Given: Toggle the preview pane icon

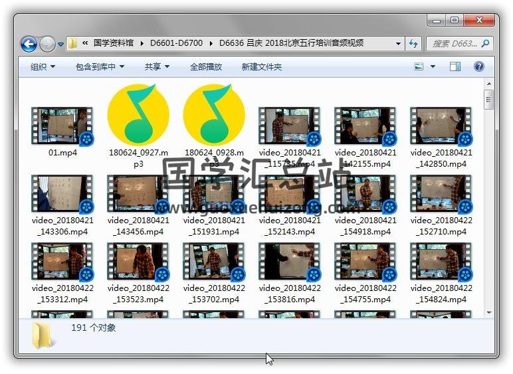Looking at the screenshot, I should [455, 66].
